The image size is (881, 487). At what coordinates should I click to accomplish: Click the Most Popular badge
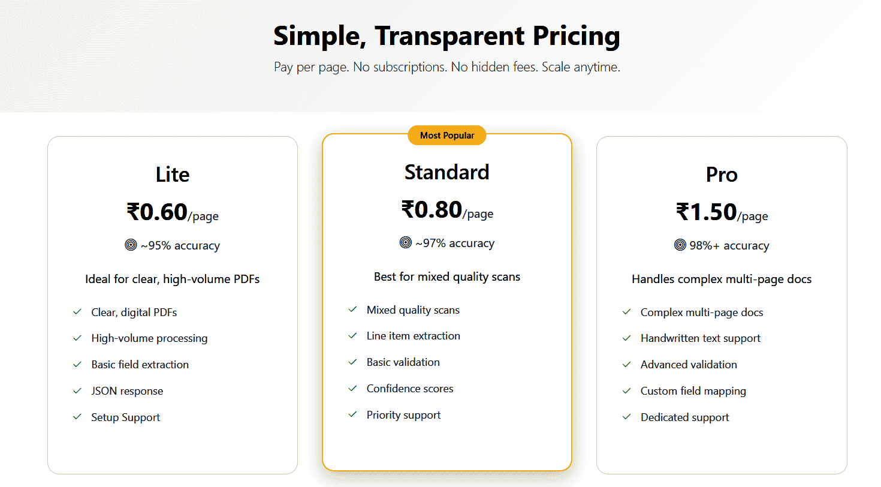[447, 136]
